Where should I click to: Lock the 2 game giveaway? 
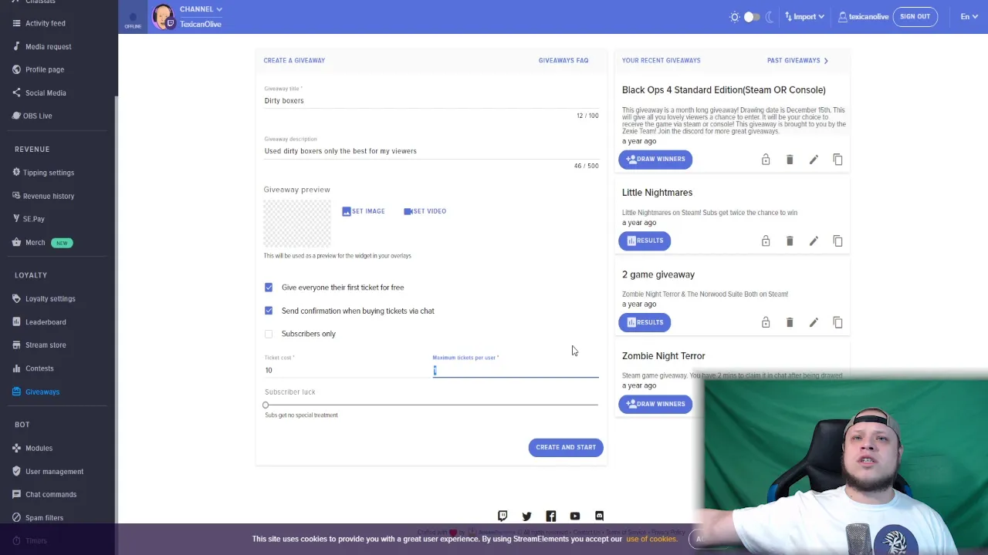766,323
